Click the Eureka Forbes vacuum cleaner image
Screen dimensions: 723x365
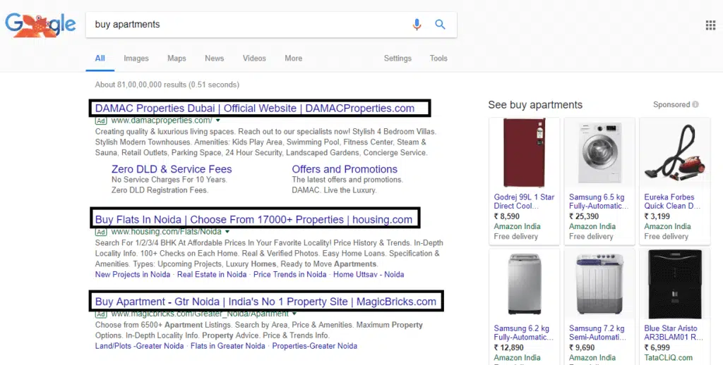(x=674, y=153)
